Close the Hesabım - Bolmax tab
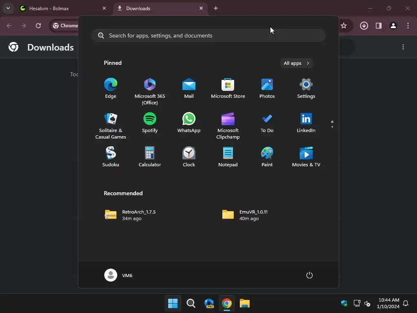Screen dimensions: 417x313 104,8
